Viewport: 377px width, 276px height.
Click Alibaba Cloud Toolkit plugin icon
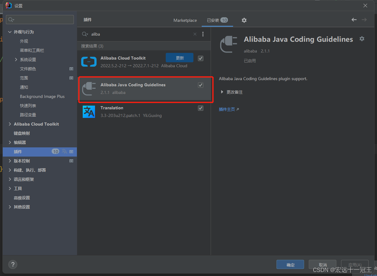click(x=89, y=62)
